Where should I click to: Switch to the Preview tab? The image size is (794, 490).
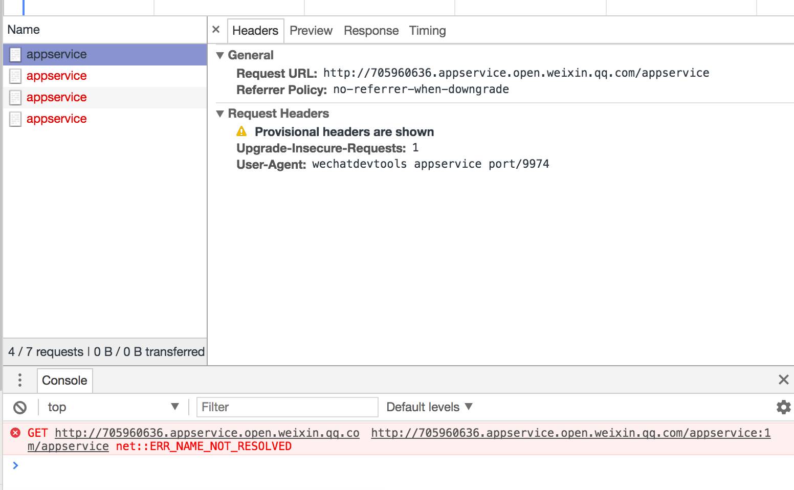311,31
